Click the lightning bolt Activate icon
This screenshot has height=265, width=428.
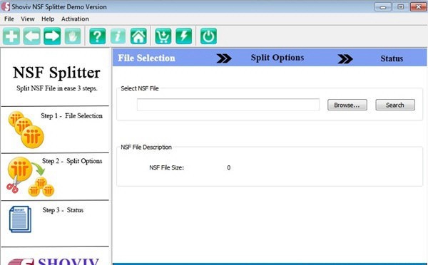pyautogui.click(x=184, y=36)
